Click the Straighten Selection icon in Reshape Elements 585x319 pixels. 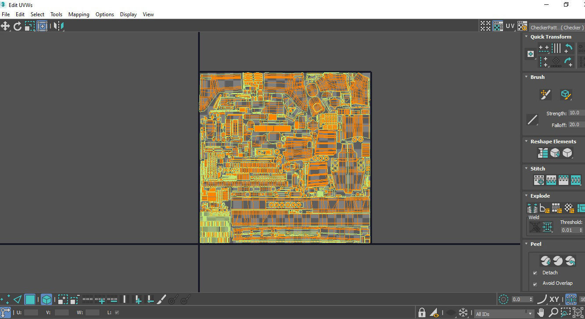[543, 153]
